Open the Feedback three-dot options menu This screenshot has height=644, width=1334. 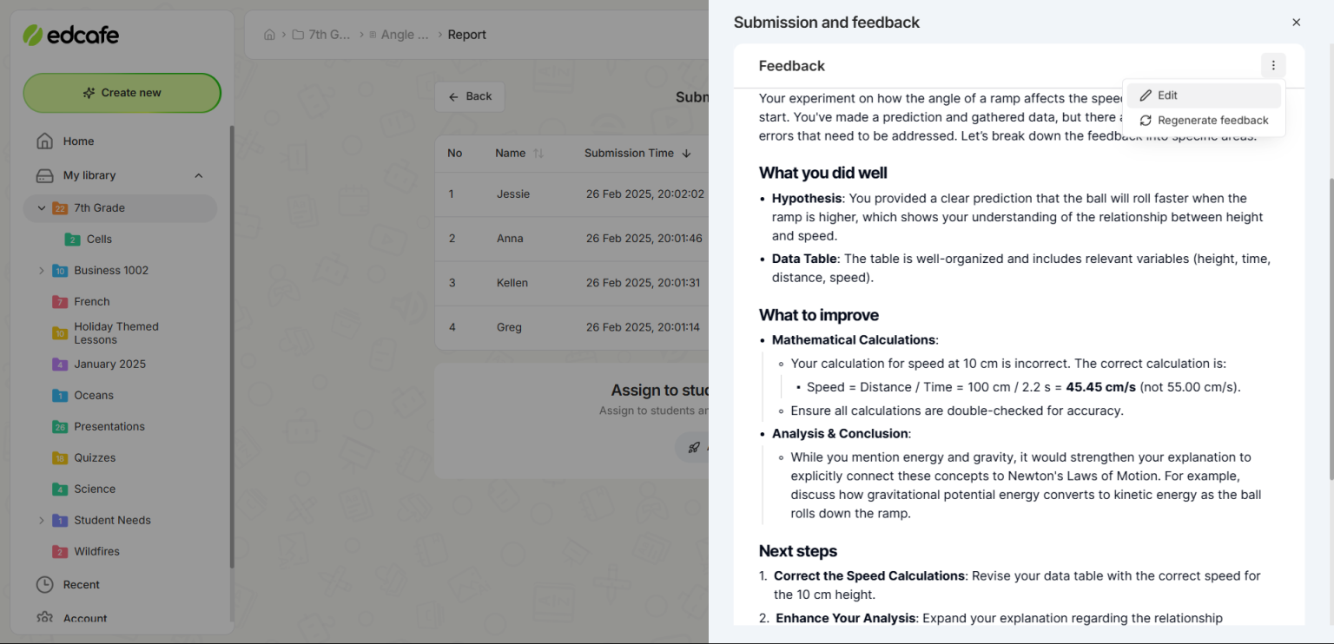pos(1273,65)
